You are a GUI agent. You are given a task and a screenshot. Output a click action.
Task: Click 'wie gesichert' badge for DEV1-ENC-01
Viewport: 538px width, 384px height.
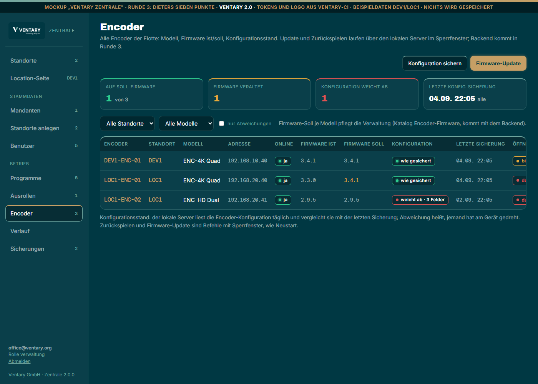(413, 161)
